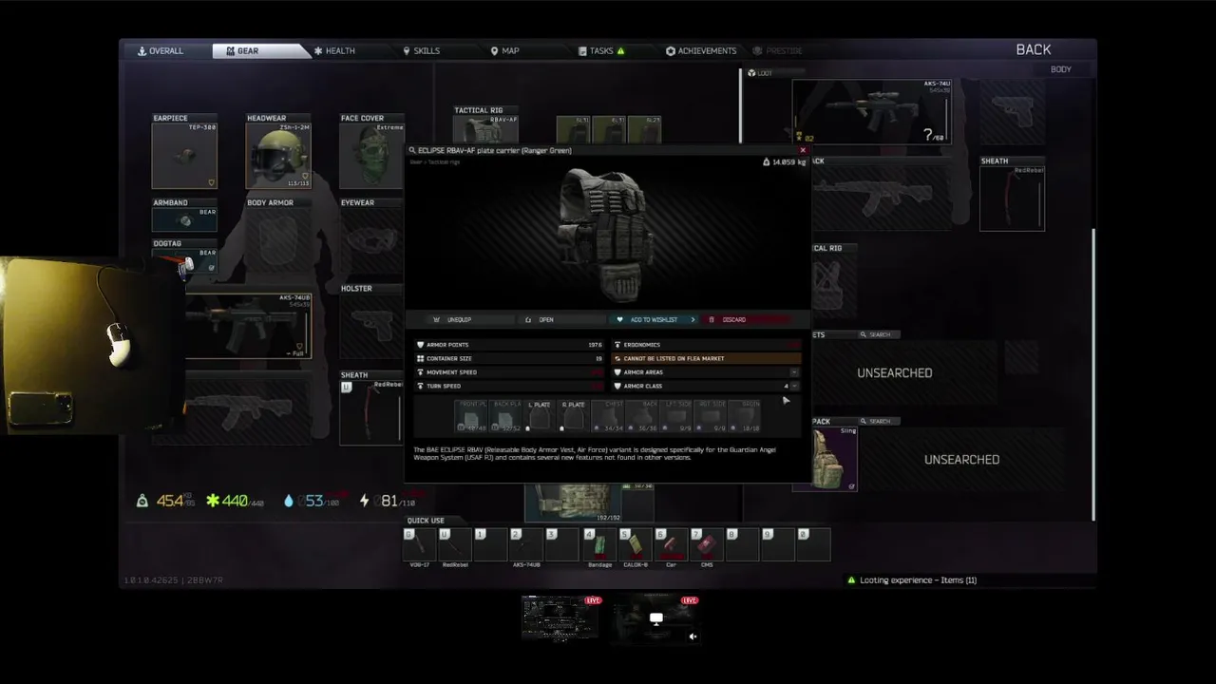Open the Health tab

pyautogui.click(x=334, y=50)
